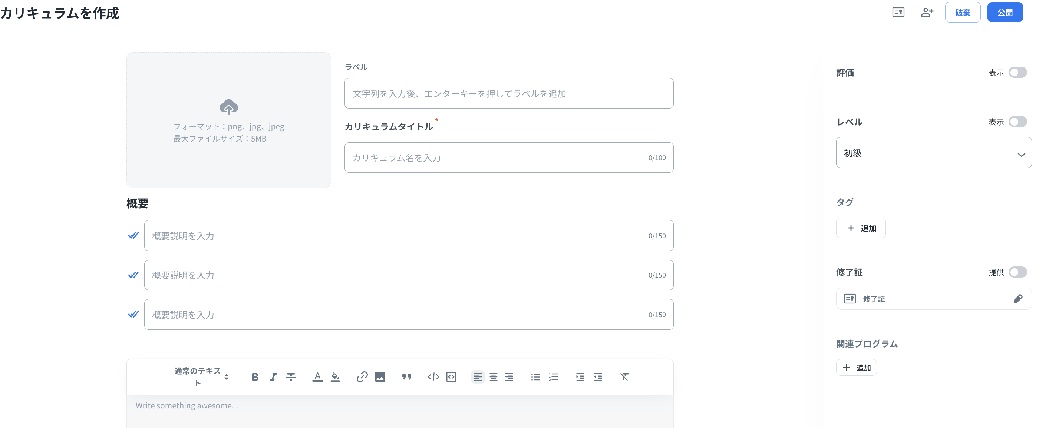Insert a link in editor
The image size is (1039, 428).
tap(362, 377)
